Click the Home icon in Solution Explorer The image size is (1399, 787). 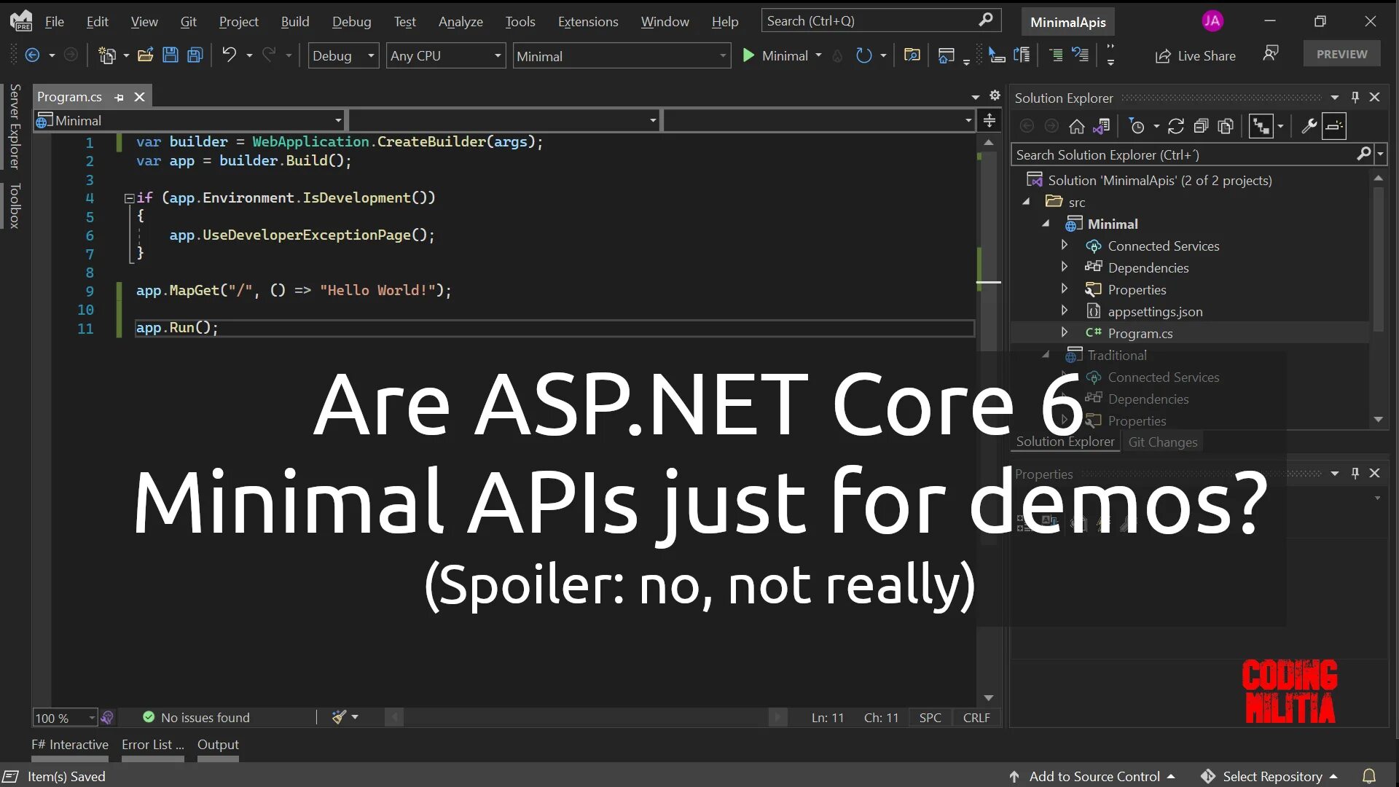pyautogui.click(x=1076, y=126)
